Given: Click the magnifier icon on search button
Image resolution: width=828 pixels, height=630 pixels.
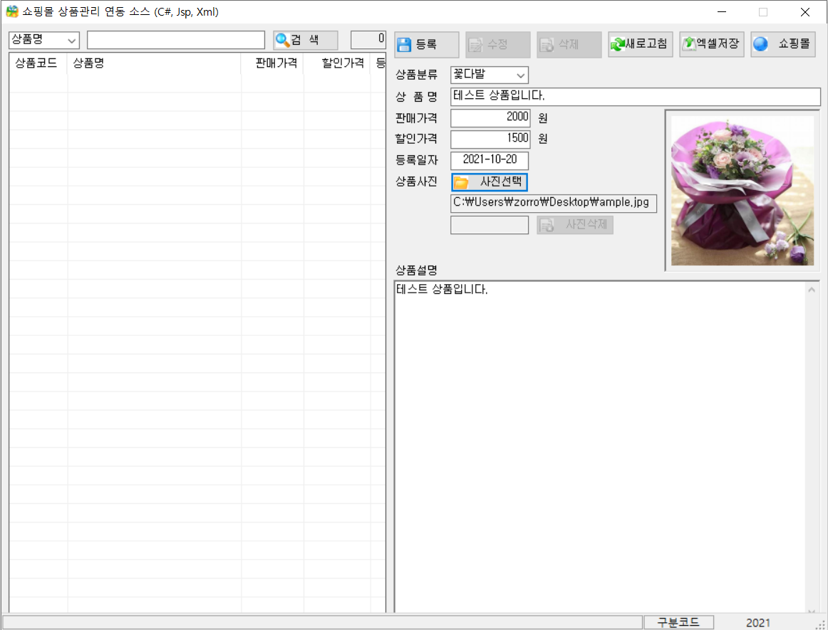Looking at the screenshot, I should pos(282,40).
